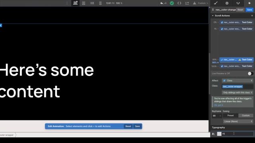Click the class icon on 1% action
Image resolution: width=255 pixels, height=143 pixels.
click(x=222, y=29)
